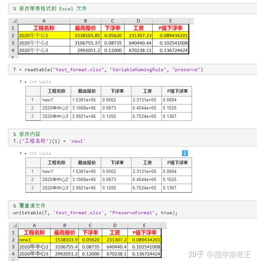This screenshot has width=257, height=265.
Task: Select the comment "% 修改内容"
Action: click(x=27, y=134)
